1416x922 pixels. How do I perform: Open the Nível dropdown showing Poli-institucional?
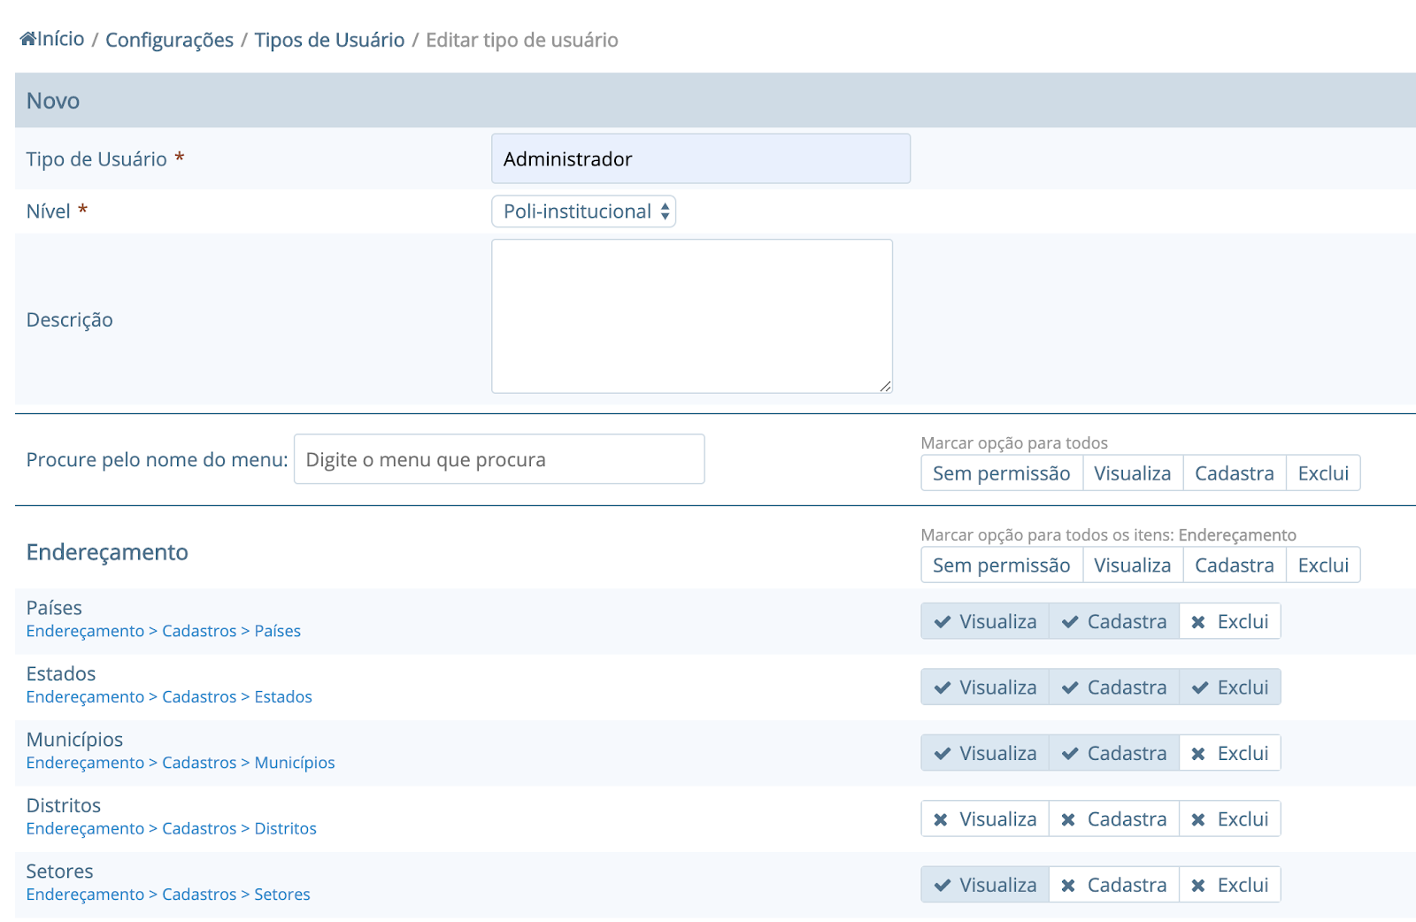(x=584, y=211)
